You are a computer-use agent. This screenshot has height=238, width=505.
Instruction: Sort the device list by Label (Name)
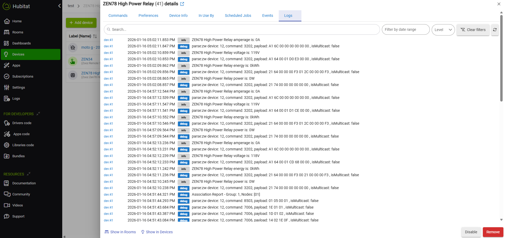click(x=95, y=36)
